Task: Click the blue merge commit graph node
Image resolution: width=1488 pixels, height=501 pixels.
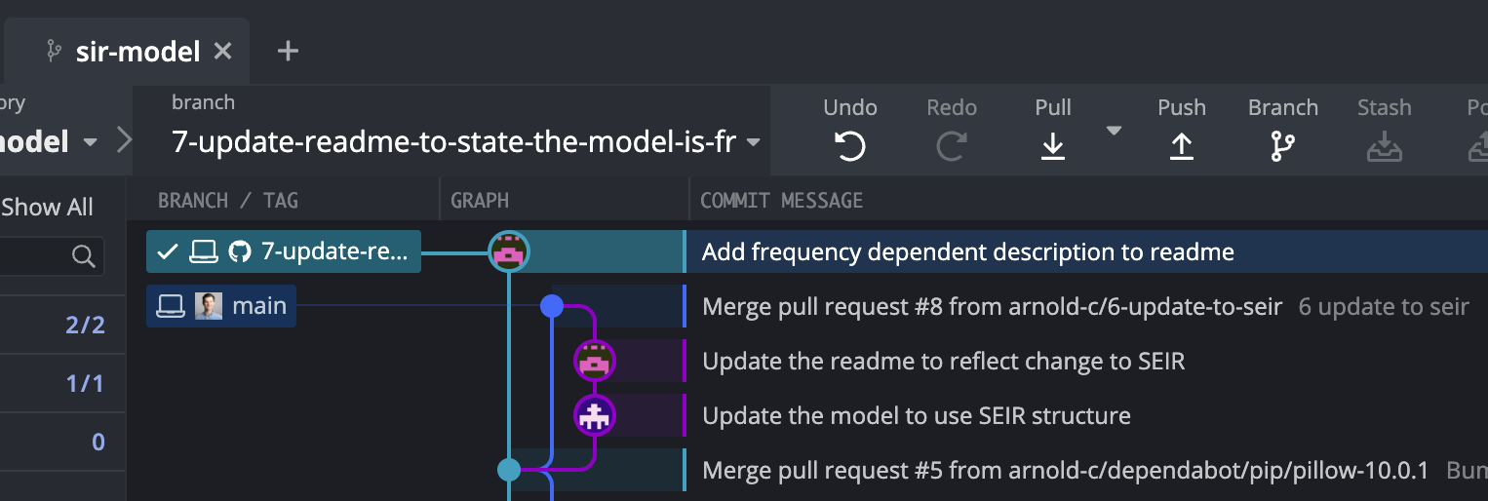Action: coord(552,306)
